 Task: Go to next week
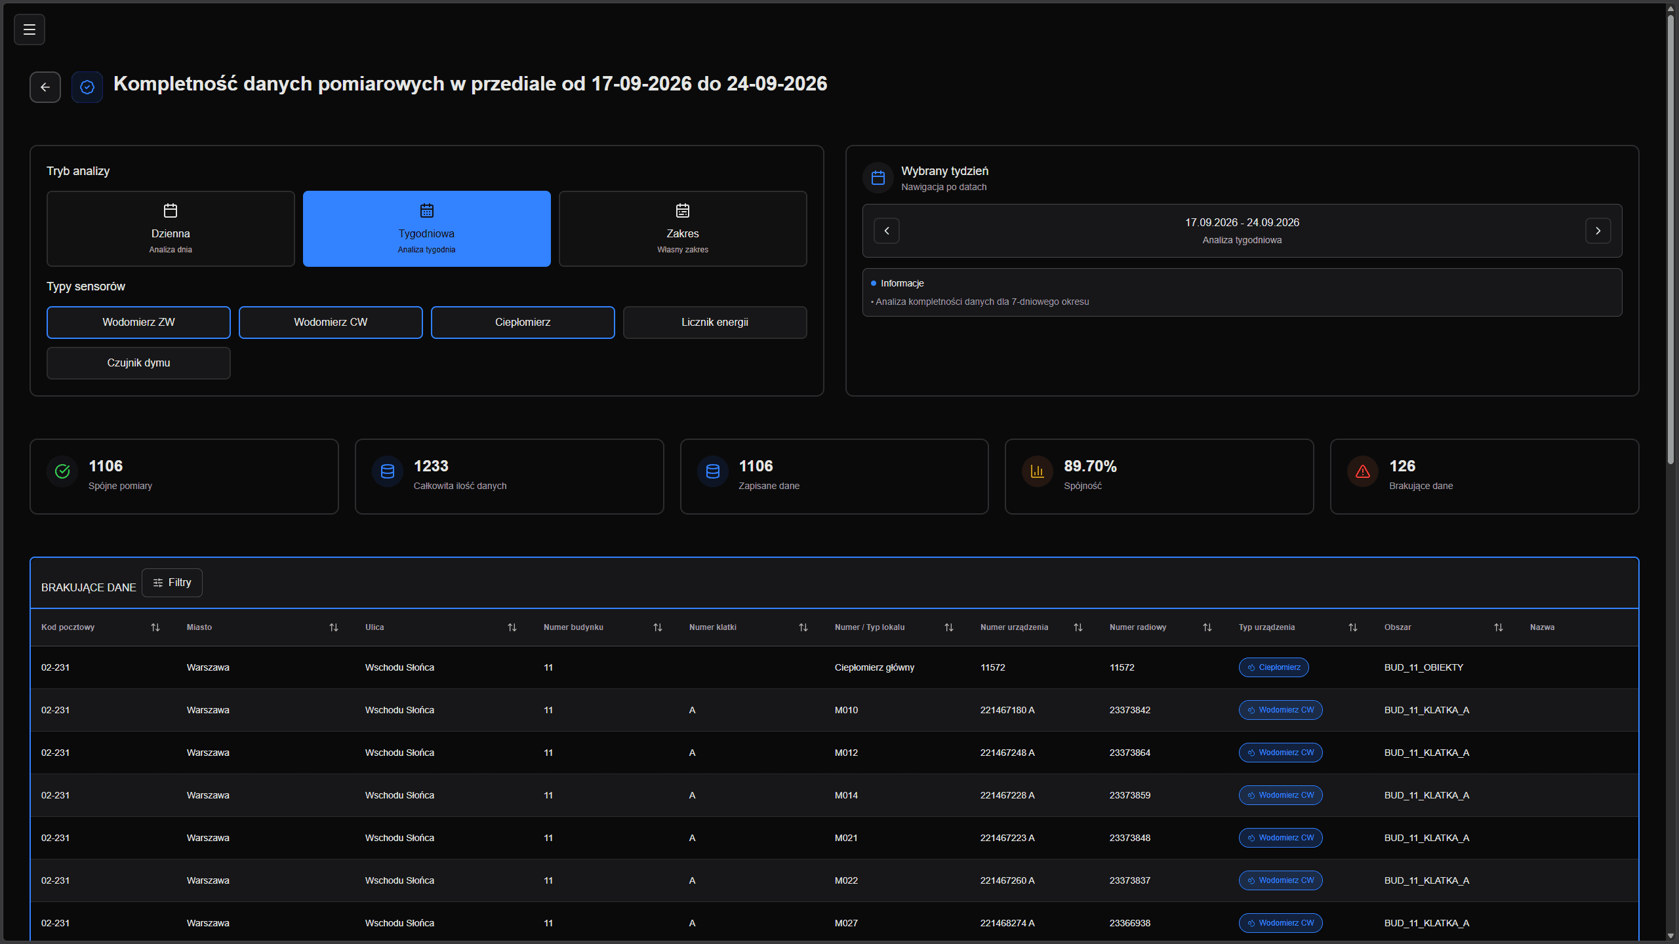1598,231
